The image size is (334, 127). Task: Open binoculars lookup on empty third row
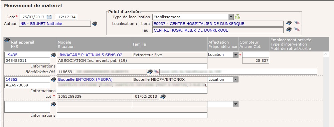53,104
